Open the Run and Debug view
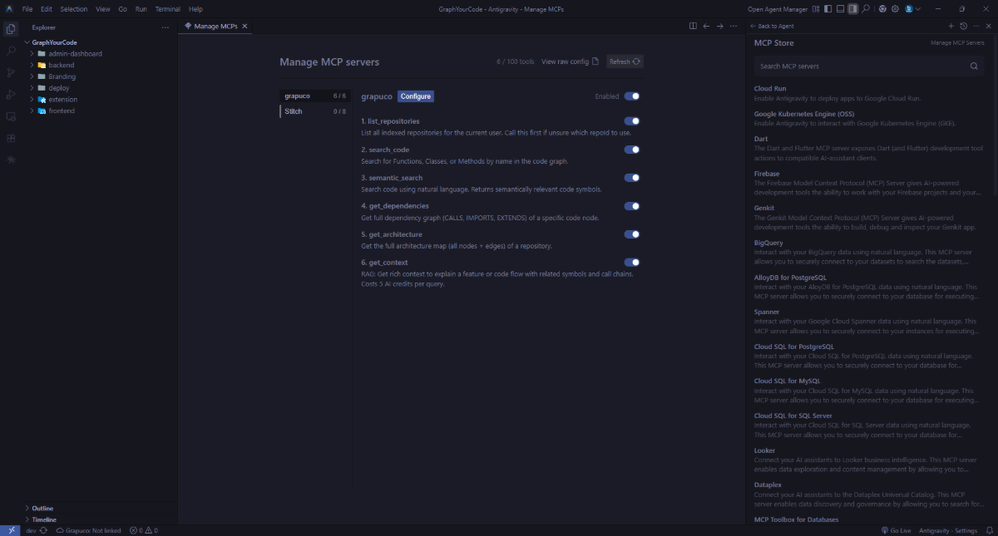Viewport: 998px width, 536px height. [11, 95]
